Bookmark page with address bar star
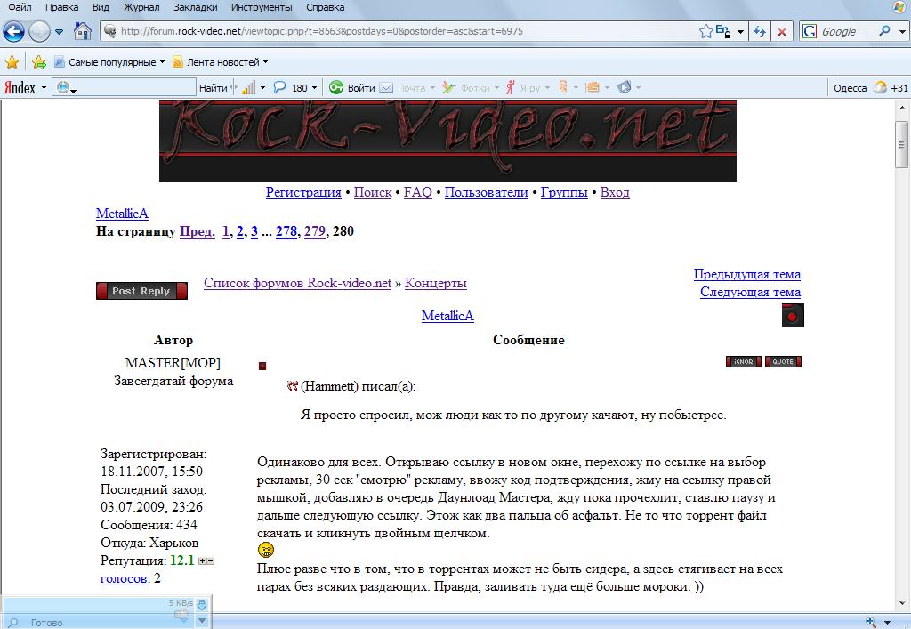 (706, 31)
